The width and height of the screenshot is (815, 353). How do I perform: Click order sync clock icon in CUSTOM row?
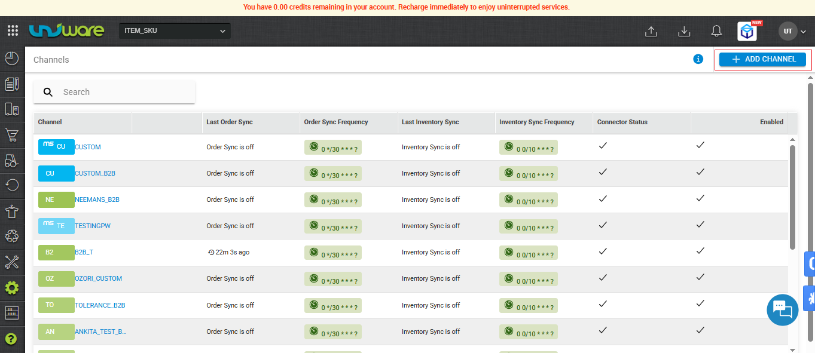click(313, 146)
